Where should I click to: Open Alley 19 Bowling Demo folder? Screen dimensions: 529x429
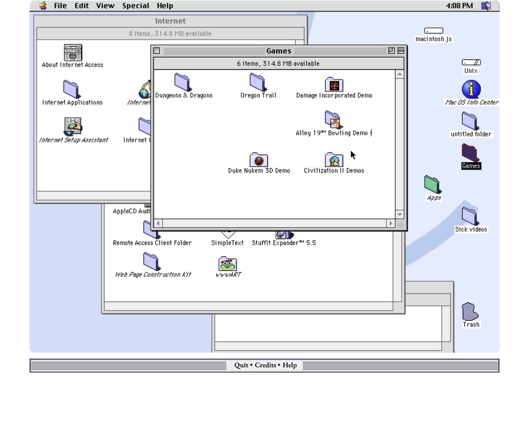point(333,120)
